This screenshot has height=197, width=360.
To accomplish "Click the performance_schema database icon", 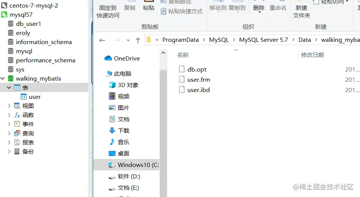I will coord(11,60).
